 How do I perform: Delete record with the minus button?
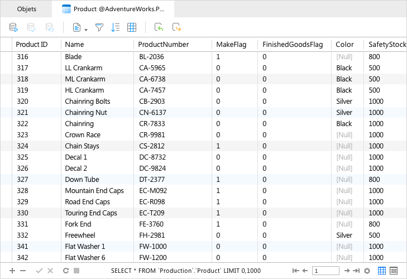pos(23,271)
